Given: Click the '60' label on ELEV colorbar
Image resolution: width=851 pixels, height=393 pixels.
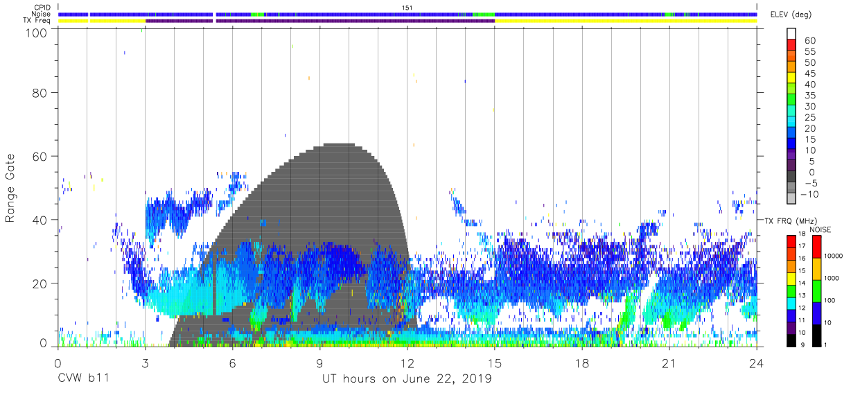Looking at the screenshot, I should 809,41.
